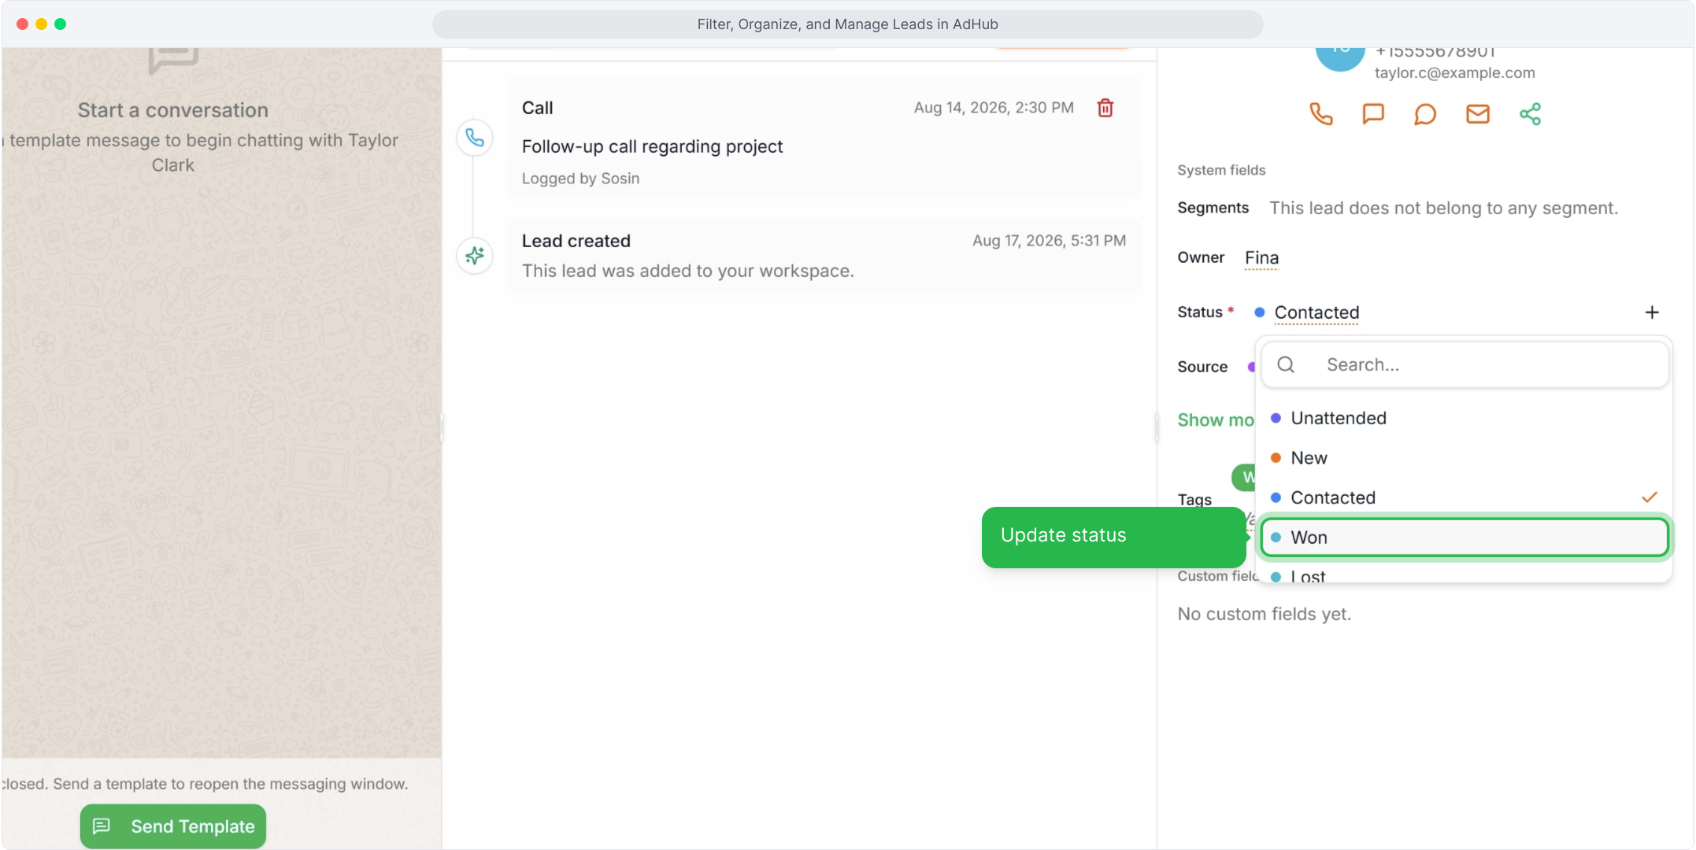
Task: Select Lost status option
Action: [1465, 575]
